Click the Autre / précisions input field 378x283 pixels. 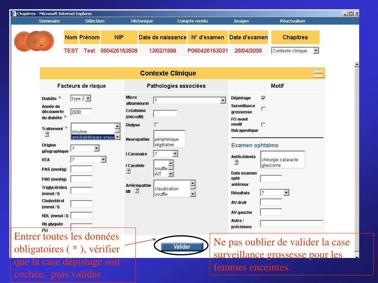(x=292, y=224)
